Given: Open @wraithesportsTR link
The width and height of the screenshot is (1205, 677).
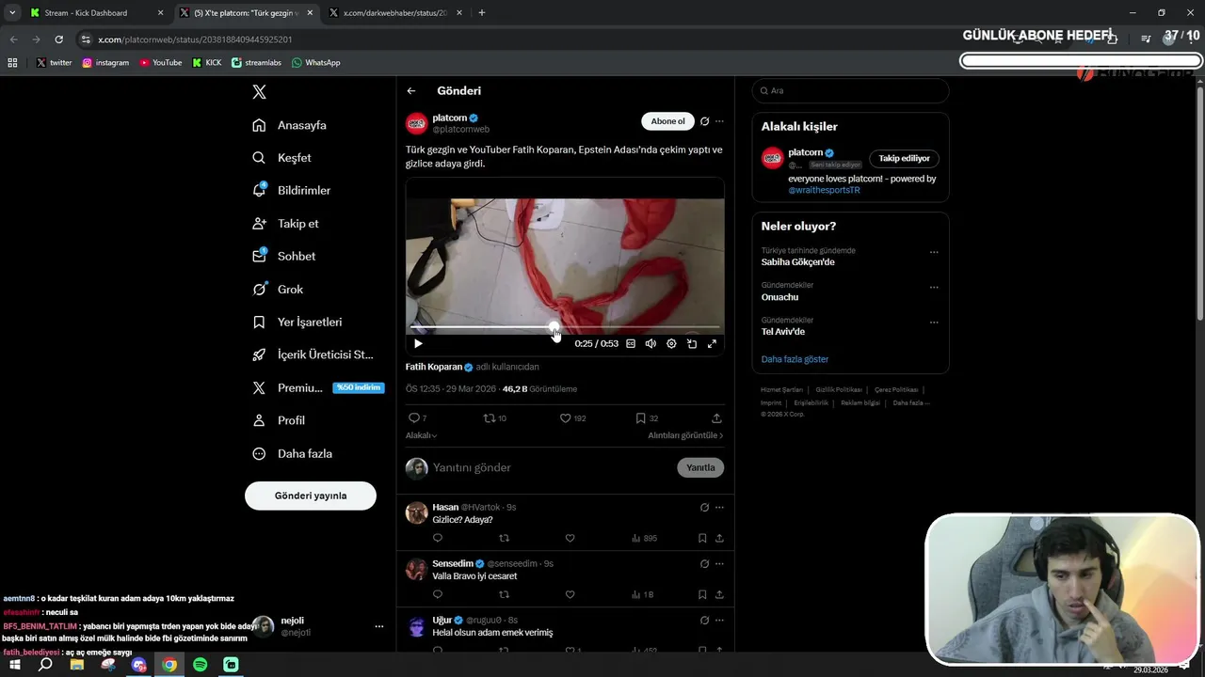Looking at the screenshot, I should 825,190.
